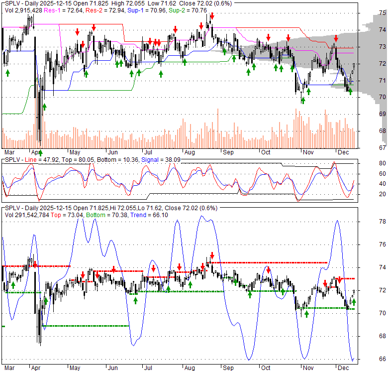Select the oscillator Bottom = 10.36 label

[117, 160]
